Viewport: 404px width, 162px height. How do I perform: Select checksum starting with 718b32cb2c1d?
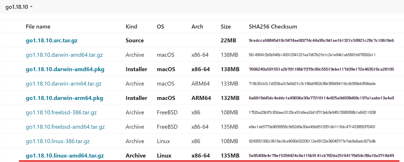coord(312,84)
